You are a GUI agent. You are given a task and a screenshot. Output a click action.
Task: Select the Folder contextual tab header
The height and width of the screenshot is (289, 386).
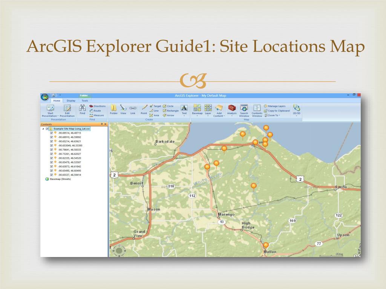pyautogui.click(x=84, y=95)
